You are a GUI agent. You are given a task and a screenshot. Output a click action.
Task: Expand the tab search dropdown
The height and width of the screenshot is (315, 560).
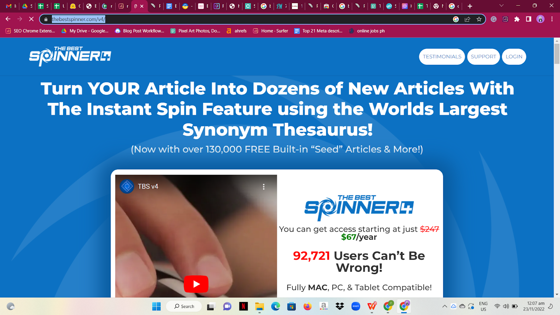501,6
